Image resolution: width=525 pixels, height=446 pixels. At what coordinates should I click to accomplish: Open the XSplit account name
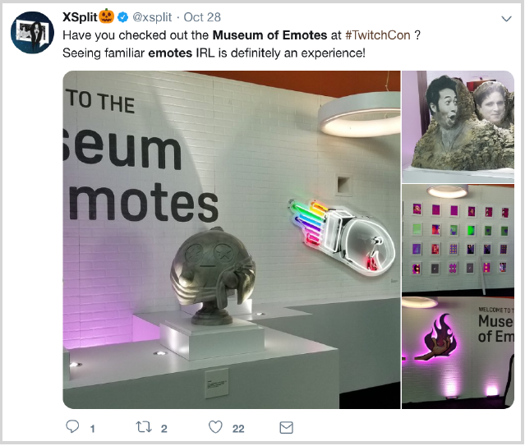click(80, 17)
